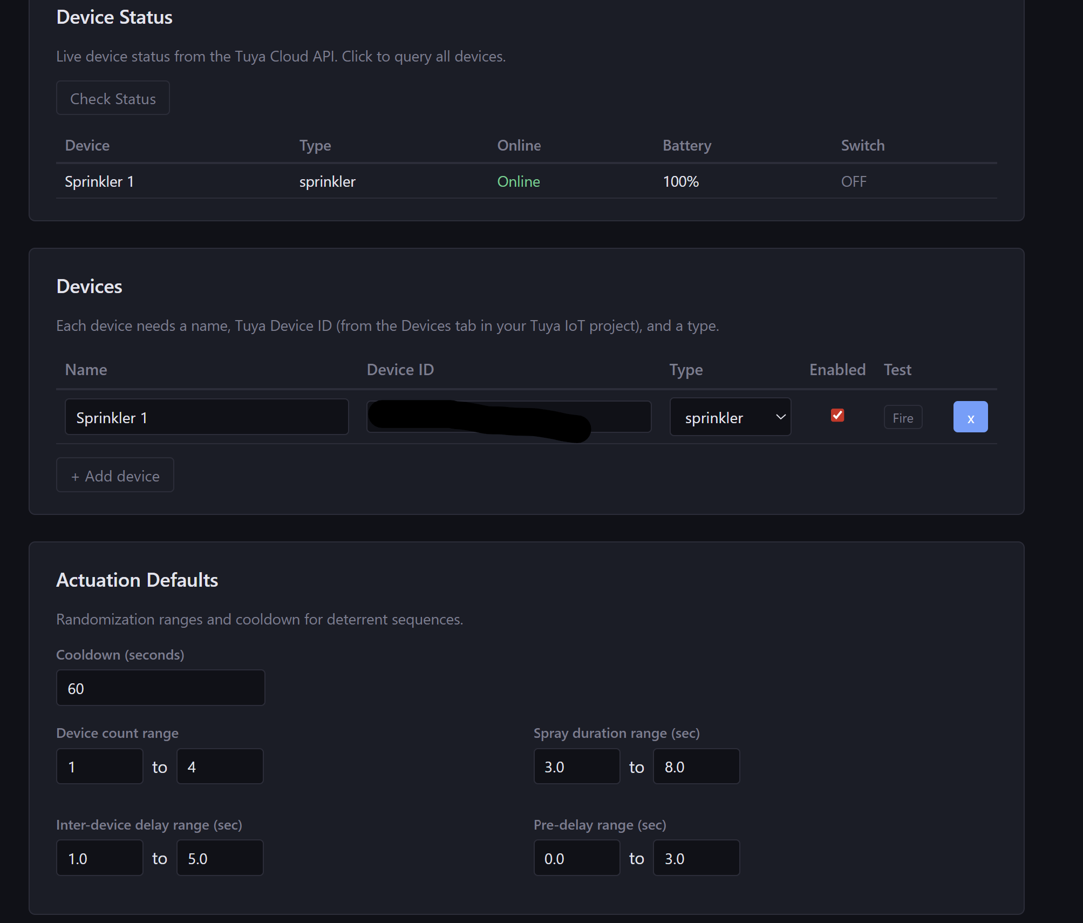Edit the pre-delay range maximum 3.0

696,857
